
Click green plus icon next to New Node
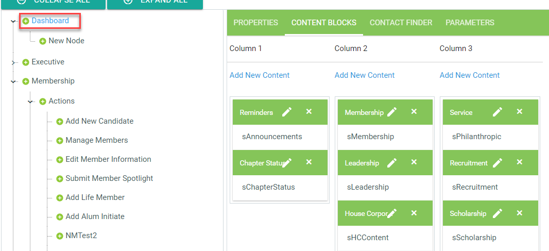tap(43, 41)
